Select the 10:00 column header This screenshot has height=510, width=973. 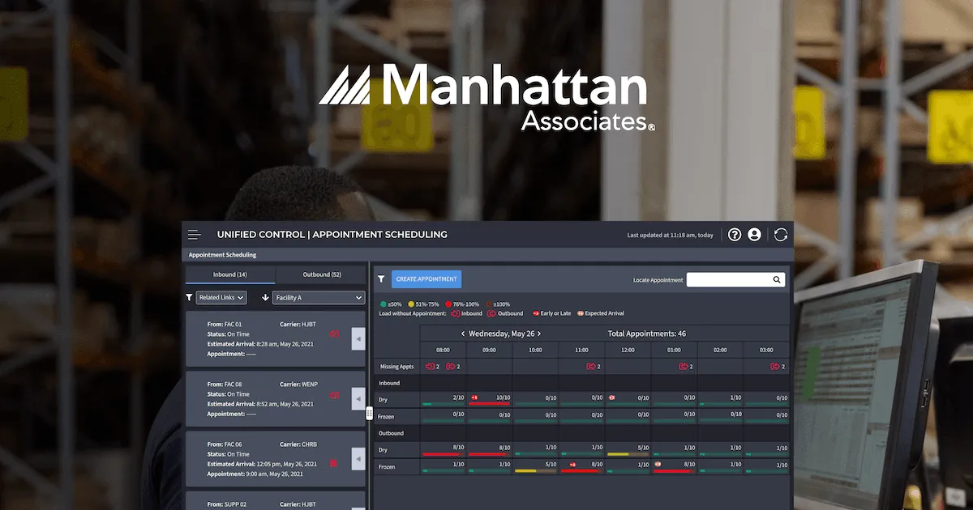pos(535,350)
